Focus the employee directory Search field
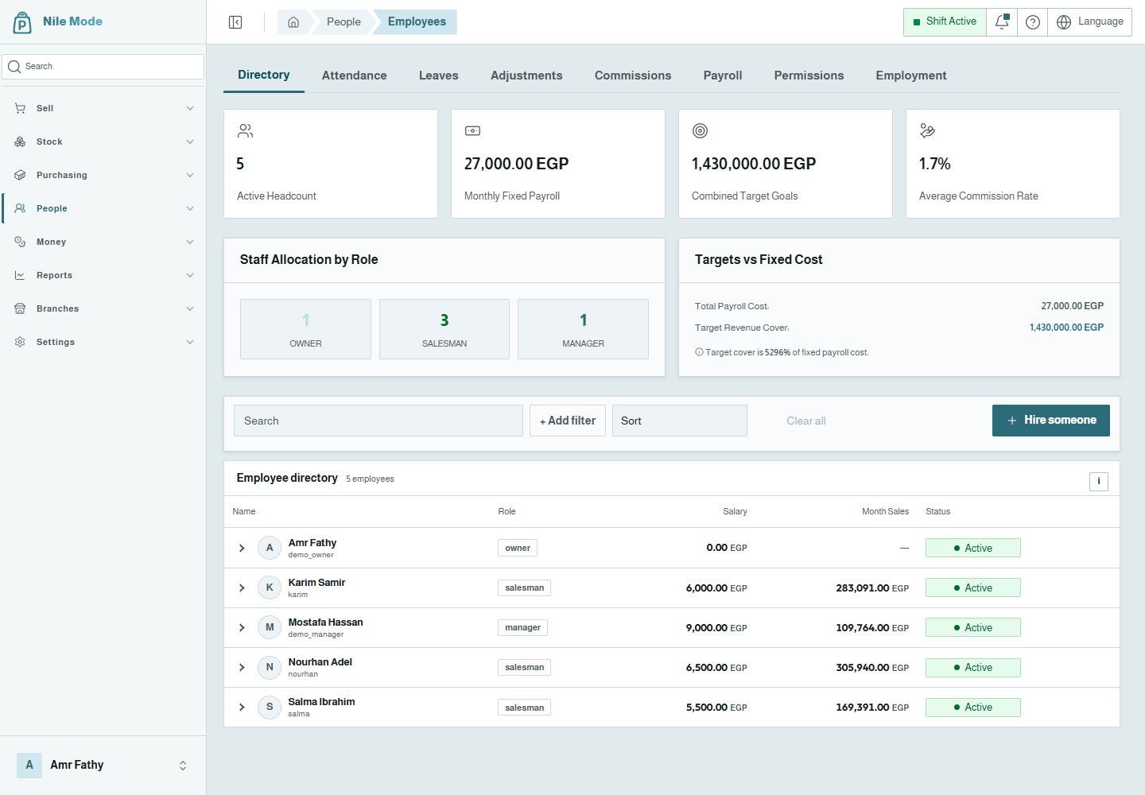The image size is (1145, 795). (378, 421)
